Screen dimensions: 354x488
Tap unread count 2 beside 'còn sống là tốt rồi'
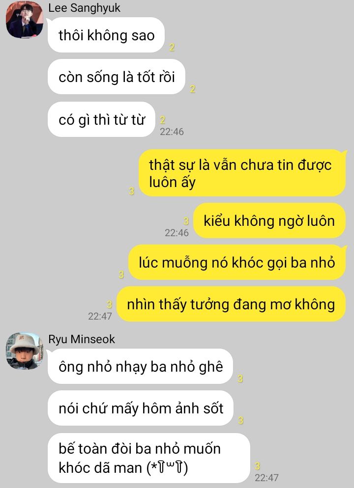pyautogui.click(x=193, y=89)
